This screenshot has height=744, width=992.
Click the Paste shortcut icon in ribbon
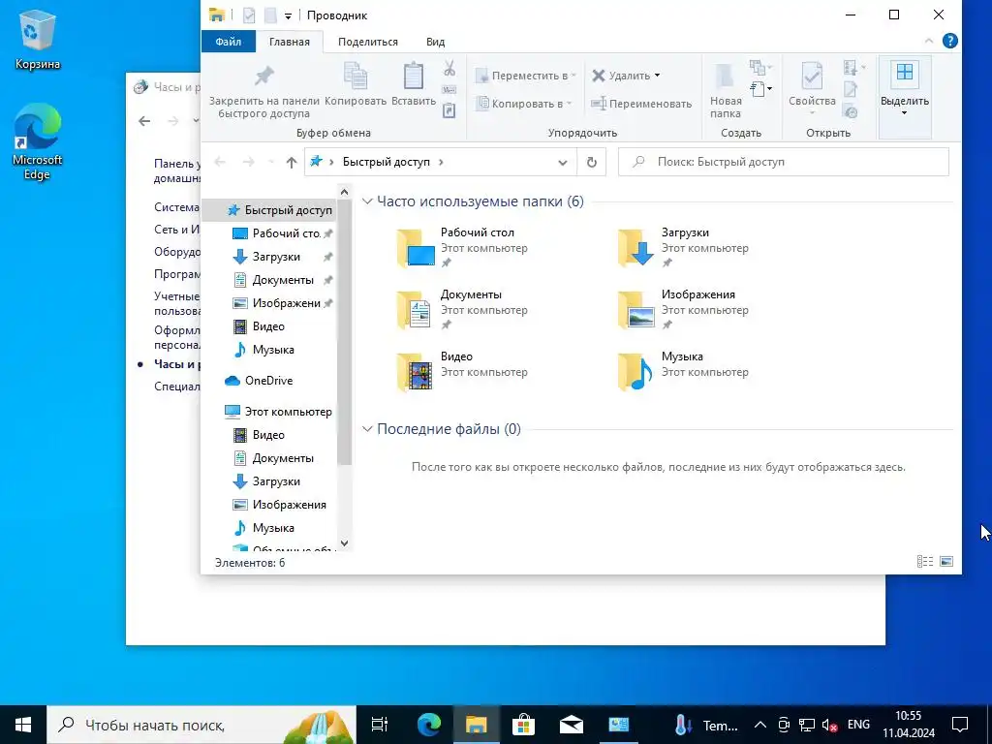(x=449, y=110)
